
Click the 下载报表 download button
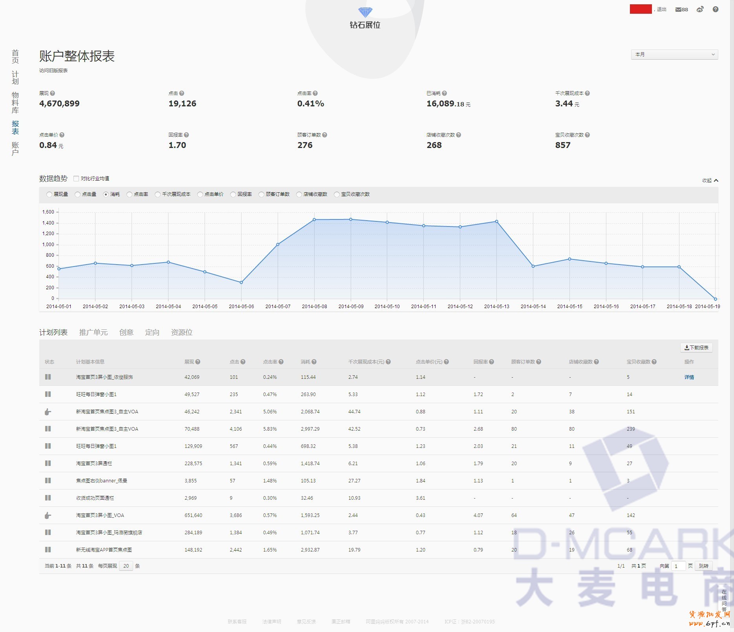(x=696, y=348)
